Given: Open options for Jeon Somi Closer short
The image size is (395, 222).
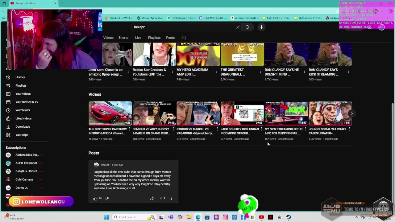Looking at the screenshot, I should 128,71.
